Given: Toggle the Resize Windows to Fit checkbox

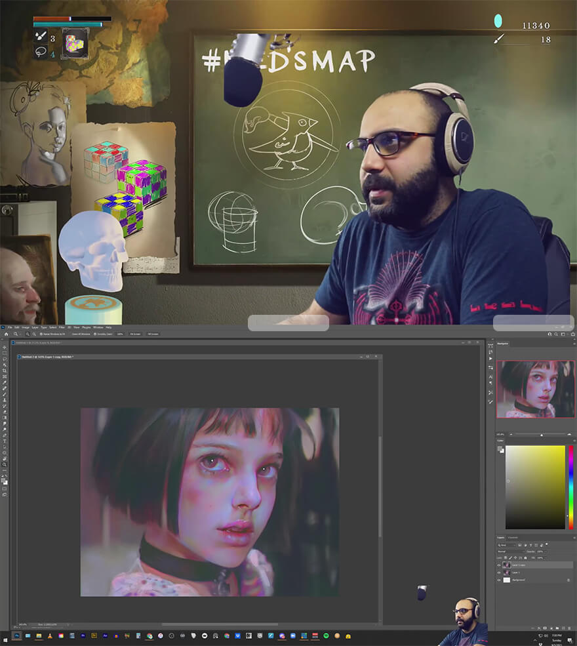Looking at the screenshot, I should [41, 334].
